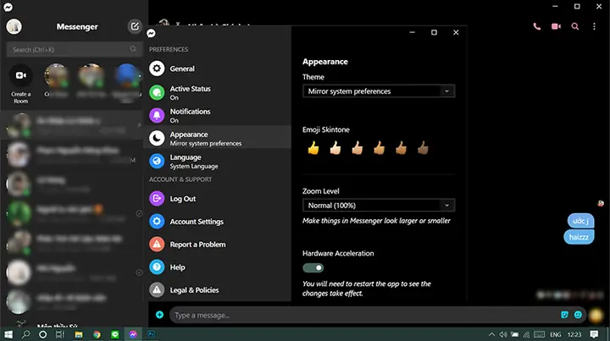Image resolution: width=610 pixels, height=341 pixels.
Task: Open Photoshop from taskbar
Action: coord(152,334)
